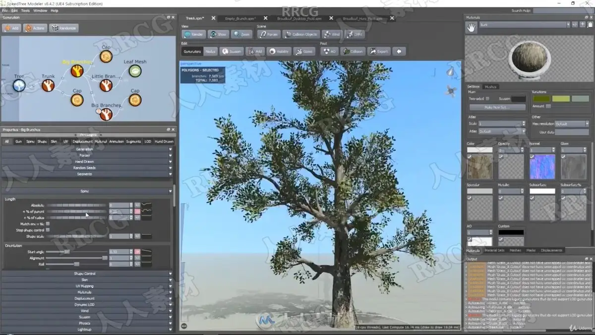595x335 pixels.
Task: Click the Randomize button
Action: (63, 28)
